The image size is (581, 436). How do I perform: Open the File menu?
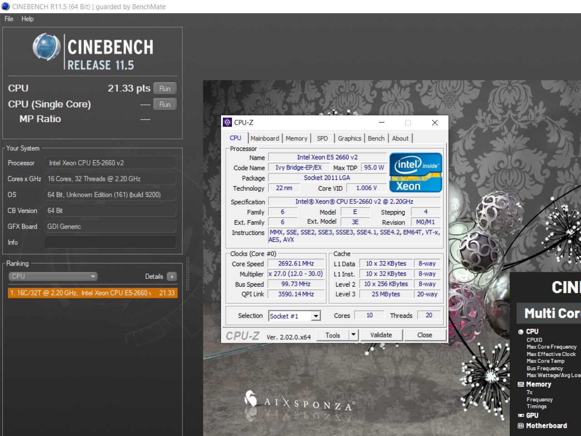(9, 19)
